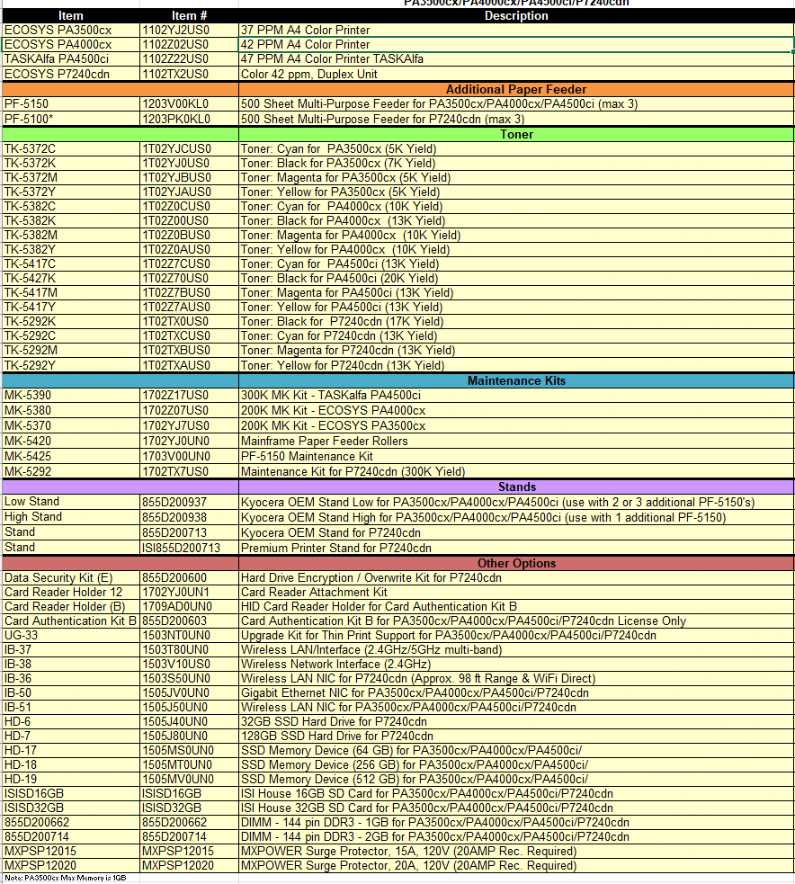795x884 pixels.
Task: Click the TK-5427K toner item cell
Action: point(70,278)
